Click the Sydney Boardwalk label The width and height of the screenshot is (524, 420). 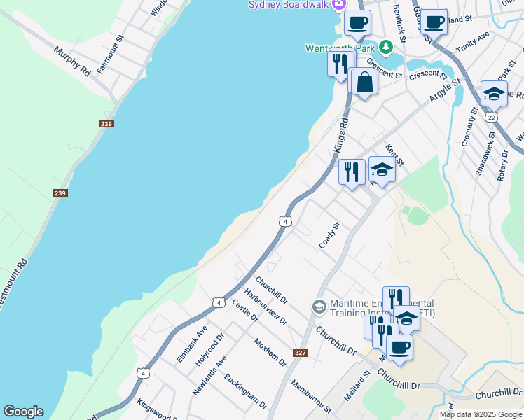coord(289,5)
